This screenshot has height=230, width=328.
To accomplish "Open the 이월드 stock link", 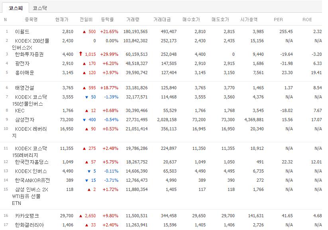I will pos(22,31).
